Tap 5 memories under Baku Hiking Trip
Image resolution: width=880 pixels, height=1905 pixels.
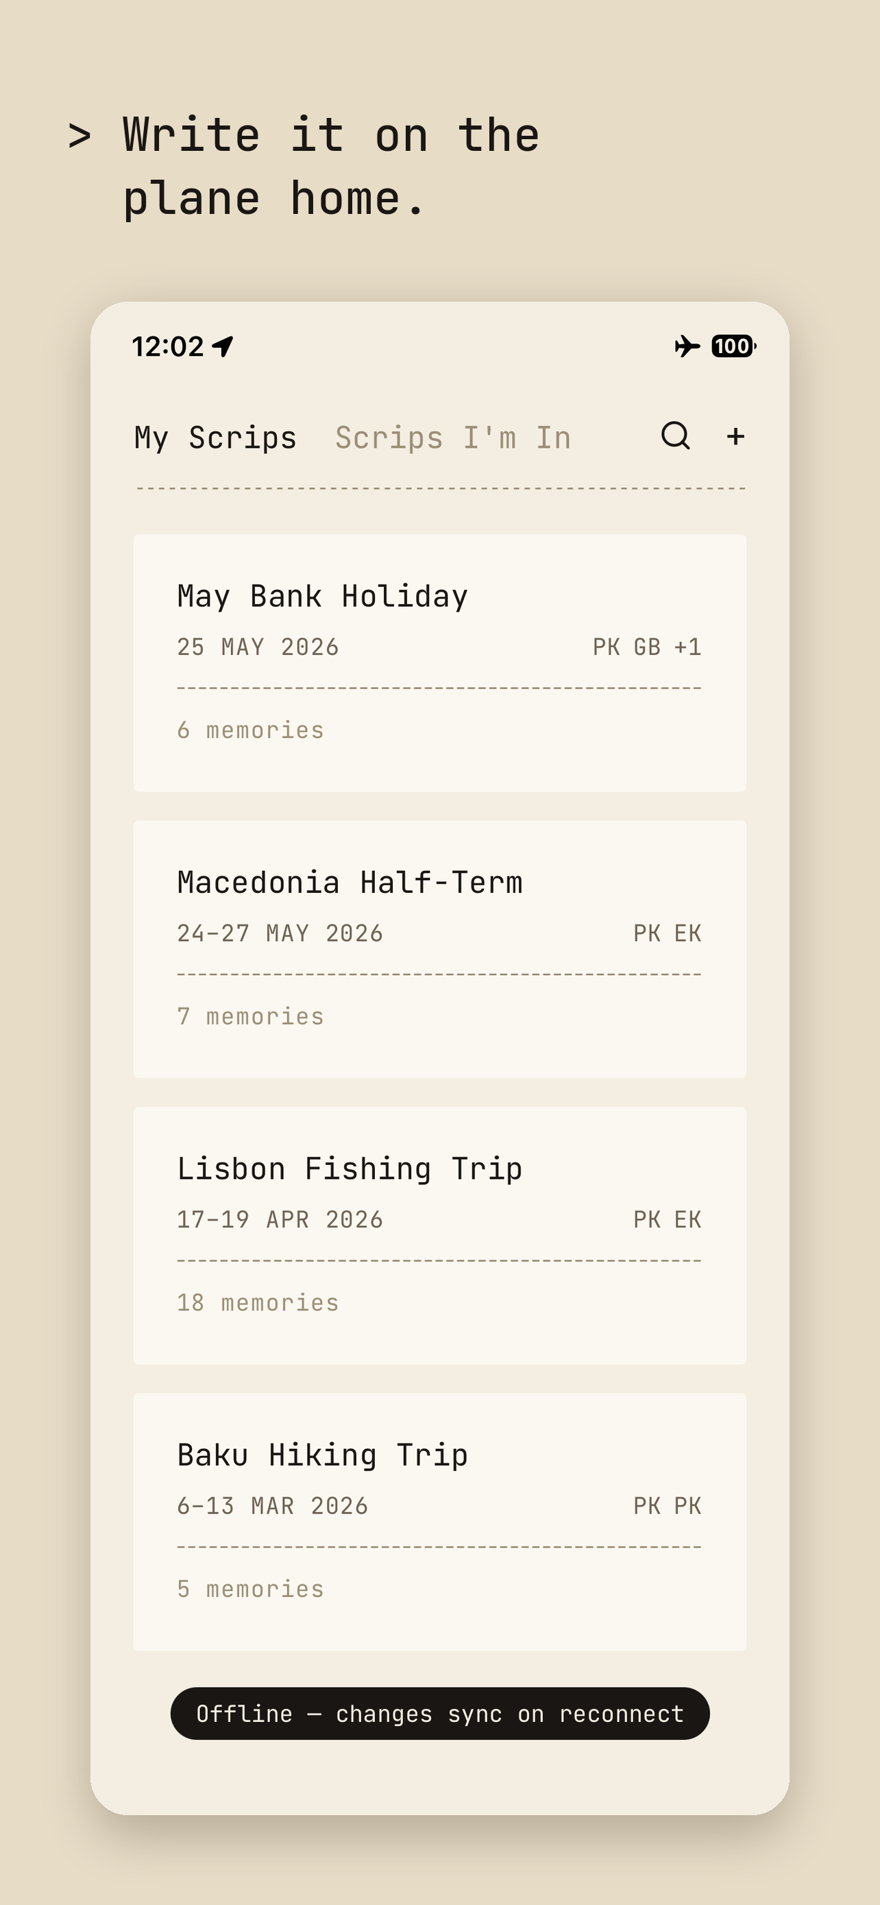click(x=250, y=1588)
